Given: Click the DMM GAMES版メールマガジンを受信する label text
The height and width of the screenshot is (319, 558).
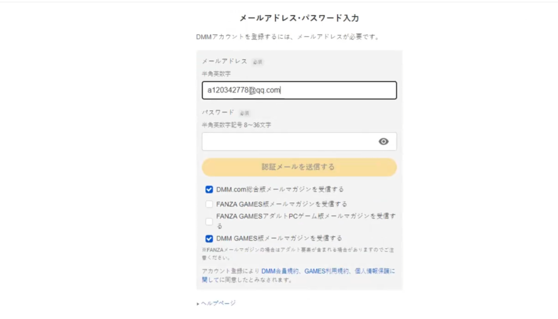Looking at the screenshot, I should tap(279, 238).
